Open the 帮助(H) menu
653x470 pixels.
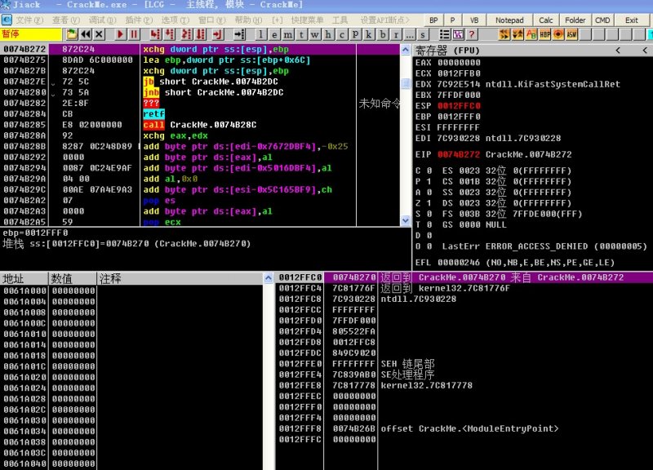click(x=248, y=20)
